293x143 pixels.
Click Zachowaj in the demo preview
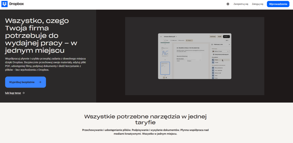[213, 37]
